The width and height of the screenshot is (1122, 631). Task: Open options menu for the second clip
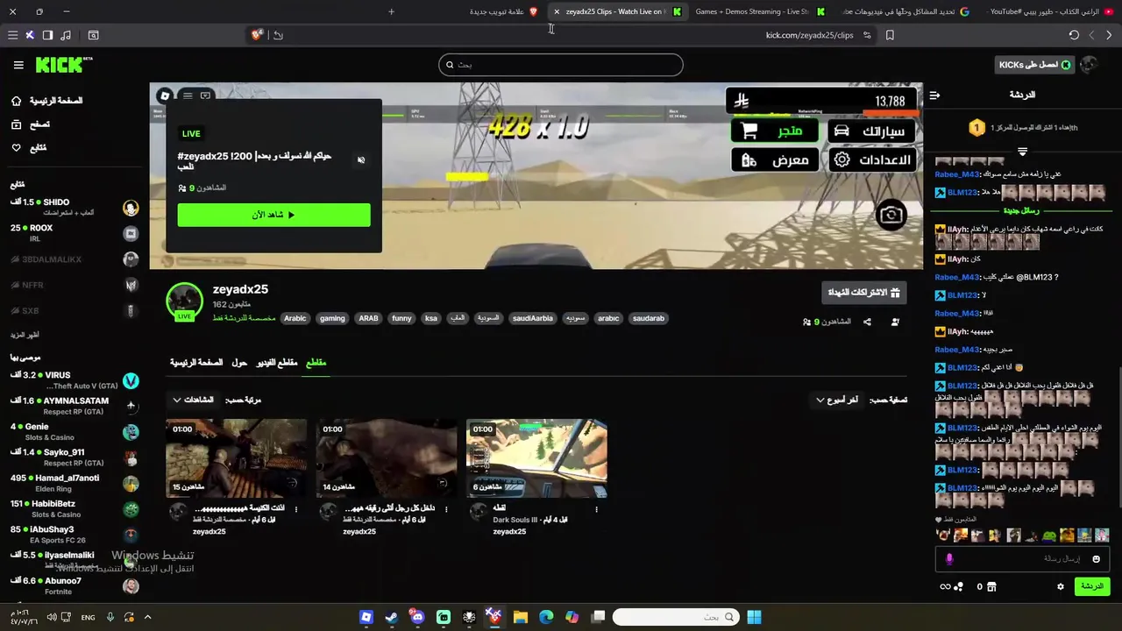[446, 509]
